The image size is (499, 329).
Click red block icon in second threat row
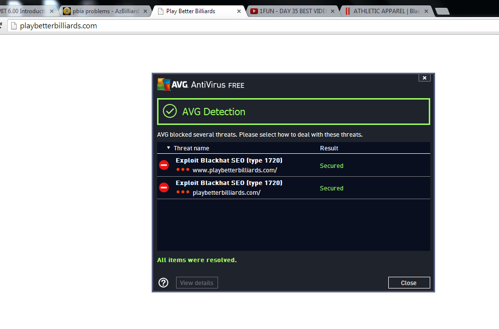tap(164, 187)
